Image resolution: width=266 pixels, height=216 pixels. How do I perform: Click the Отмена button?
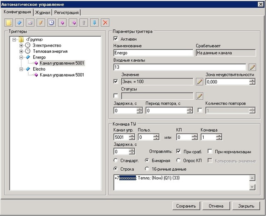216,206
